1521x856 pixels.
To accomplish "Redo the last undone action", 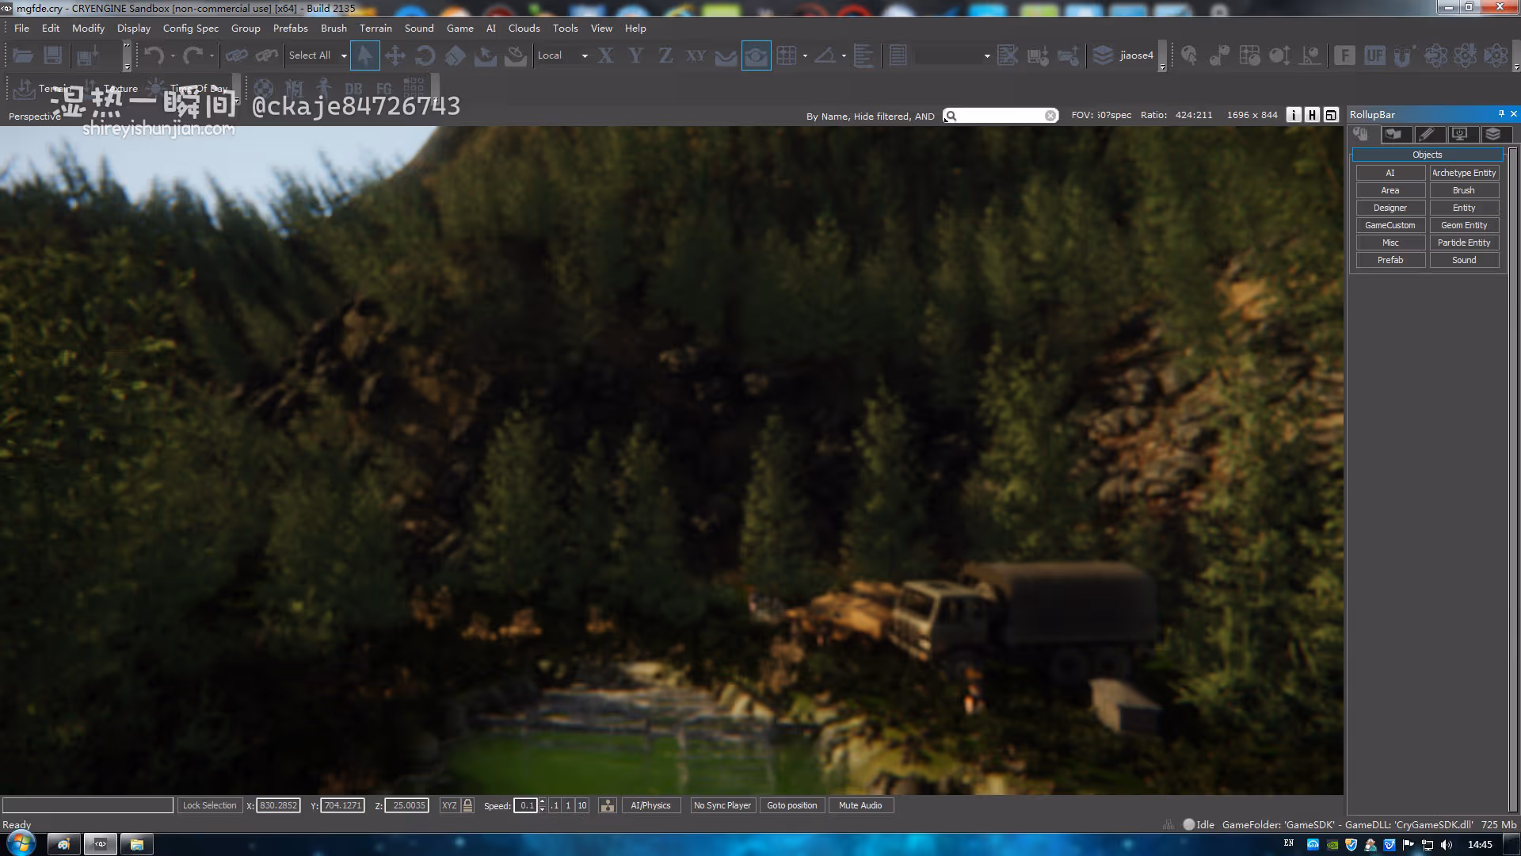I will 193,55.
